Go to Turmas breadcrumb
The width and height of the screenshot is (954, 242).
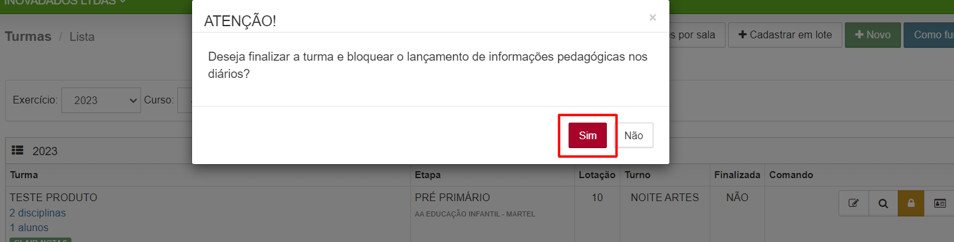tap(28, 36)
